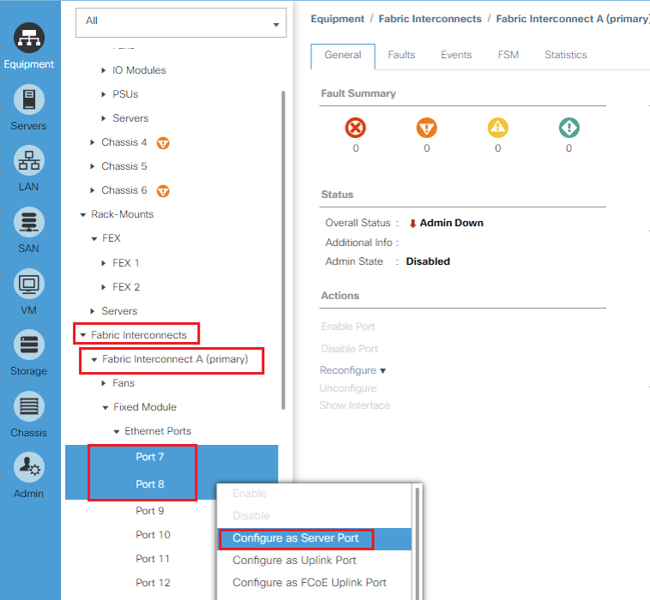Select Port 11 in the tree

coord(153,560)
